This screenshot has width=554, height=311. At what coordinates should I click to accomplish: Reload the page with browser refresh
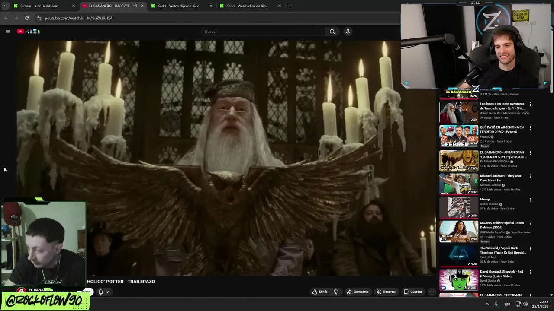pos(27,18)
